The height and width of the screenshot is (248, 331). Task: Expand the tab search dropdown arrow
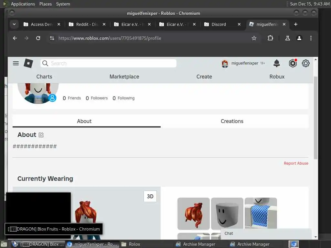pos(14,25)
